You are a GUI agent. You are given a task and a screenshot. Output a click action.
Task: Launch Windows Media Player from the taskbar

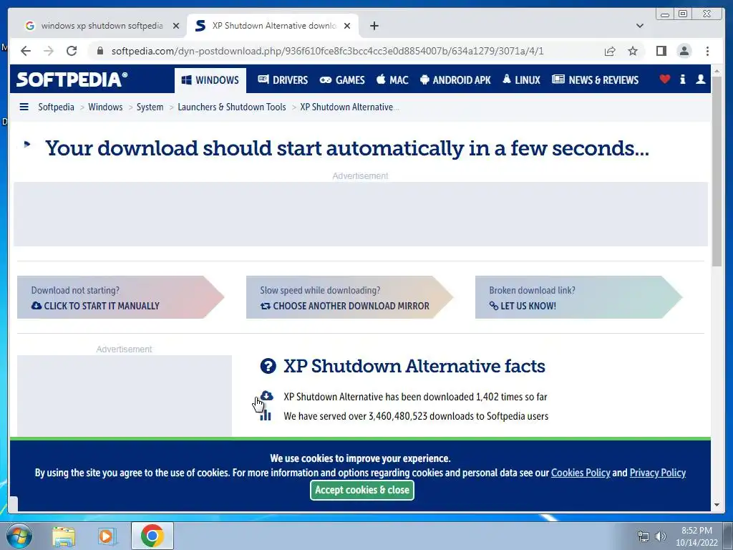click(x=107, y=536)
